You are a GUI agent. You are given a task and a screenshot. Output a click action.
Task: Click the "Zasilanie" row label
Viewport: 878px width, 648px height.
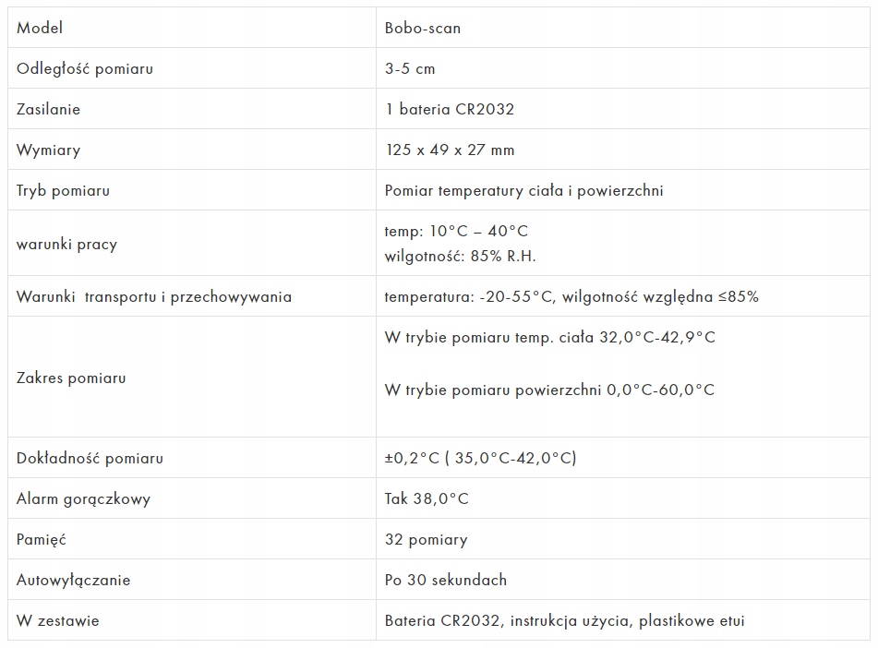tap(48, 109)
